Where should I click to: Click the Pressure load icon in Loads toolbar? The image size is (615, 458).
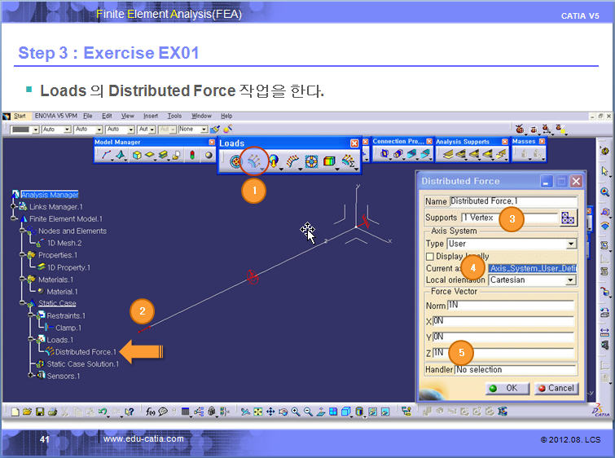pos(235,161)
